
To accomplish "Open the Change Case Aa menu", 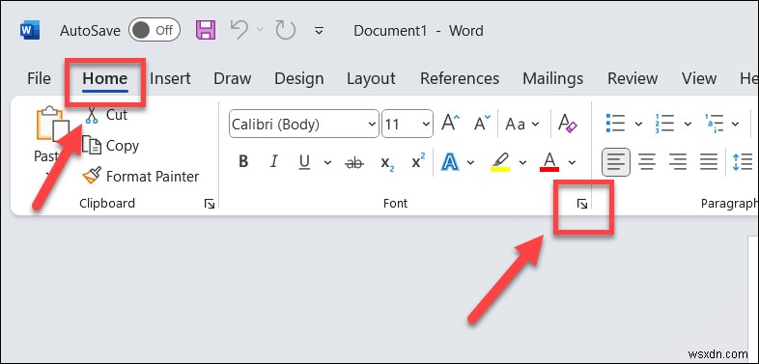I will (x=521, y=125).
